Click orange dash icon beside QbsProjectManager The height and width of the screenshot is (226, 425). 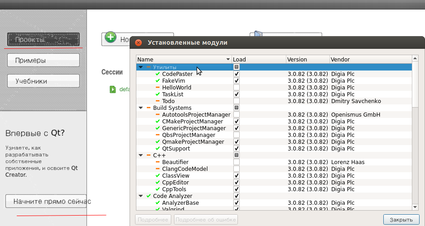pyautogui.click(x=158, y=135)
